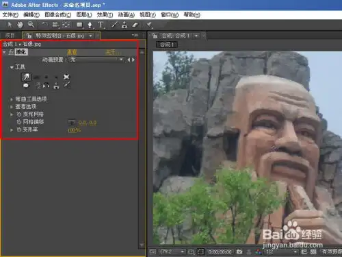Select the Liquify Twirl Counterclockwise tool
This screenshot has height=257, width=342.
point(56,77)
